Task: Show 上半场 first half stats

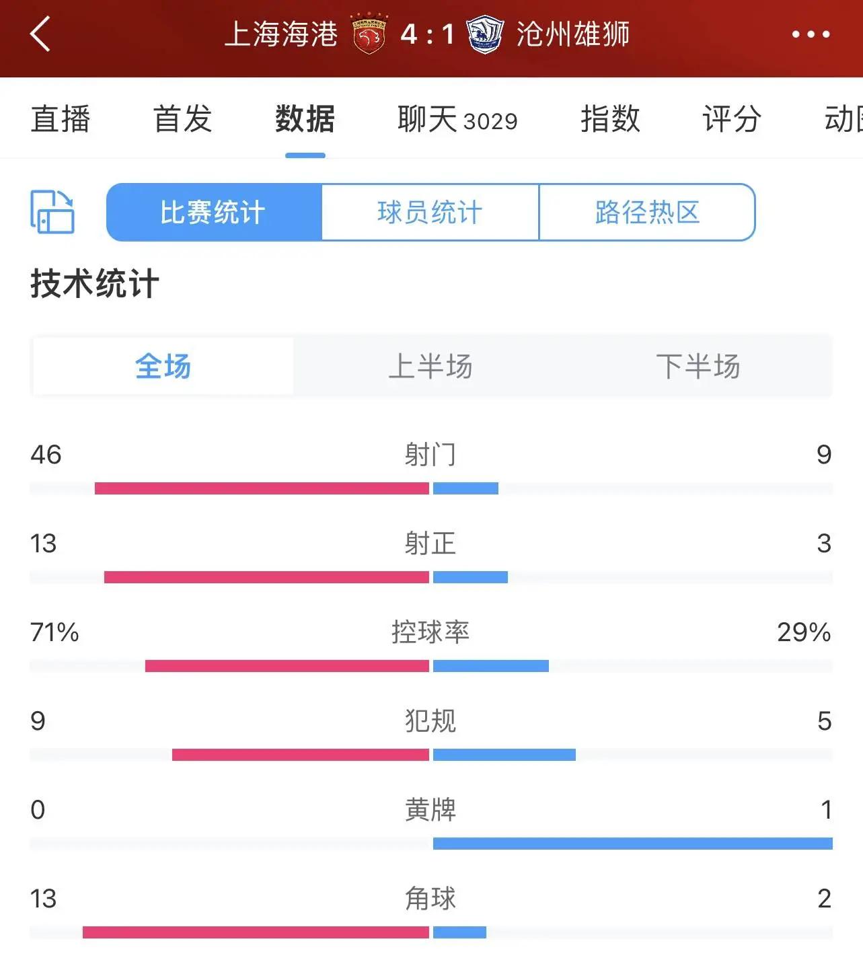Action: 430,367
